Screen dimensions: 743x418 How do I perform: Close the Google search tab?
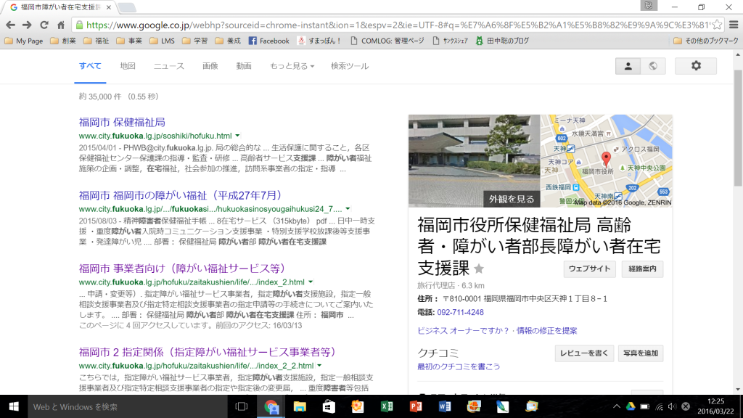click(x=109, y=7)
